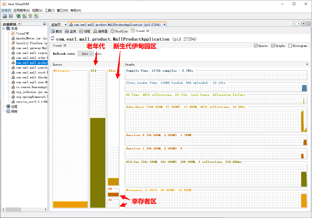Select com.earl.mall.search application node
This screenshot has height=218, width=312.
[29, 68]
